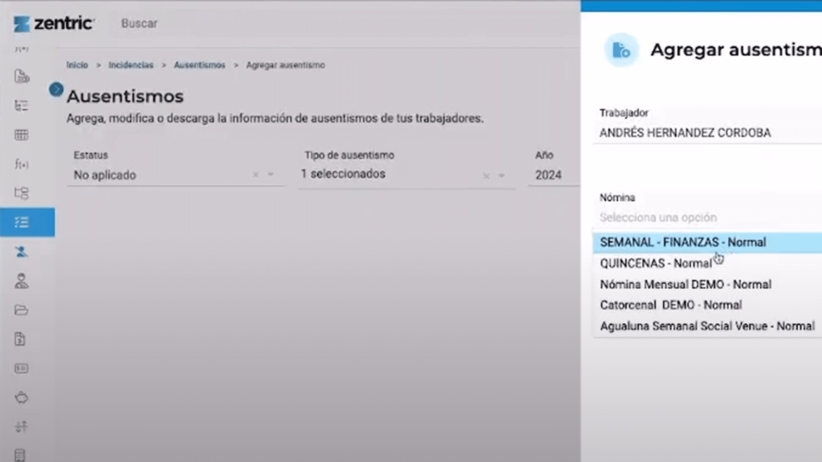This screenshot has width=822, height=462.
Task: Expand sidebar with blue arrow button
Action: tap(56, 89)
